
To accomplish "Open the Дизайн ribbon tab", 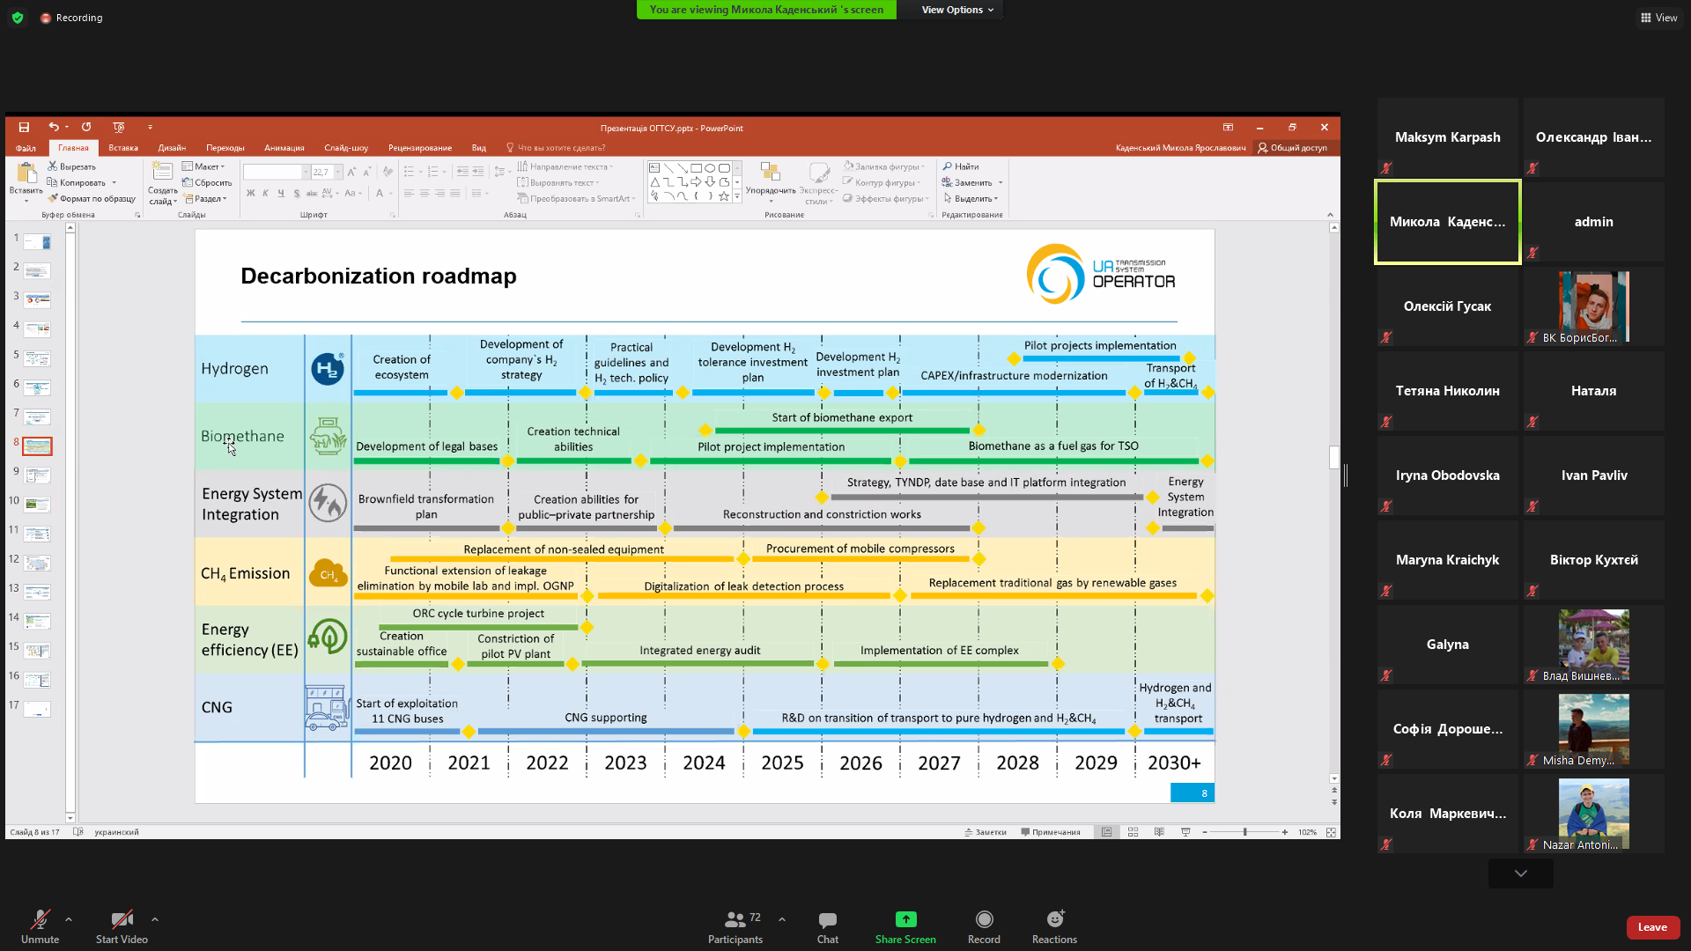I will [x=172, y=148].
